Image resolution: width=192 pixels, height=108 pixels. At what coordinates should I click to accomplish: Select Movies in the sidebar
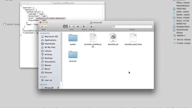coord(49,65)
